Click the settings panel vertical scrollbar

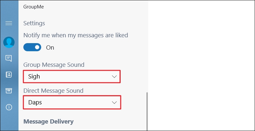(147, 110)
